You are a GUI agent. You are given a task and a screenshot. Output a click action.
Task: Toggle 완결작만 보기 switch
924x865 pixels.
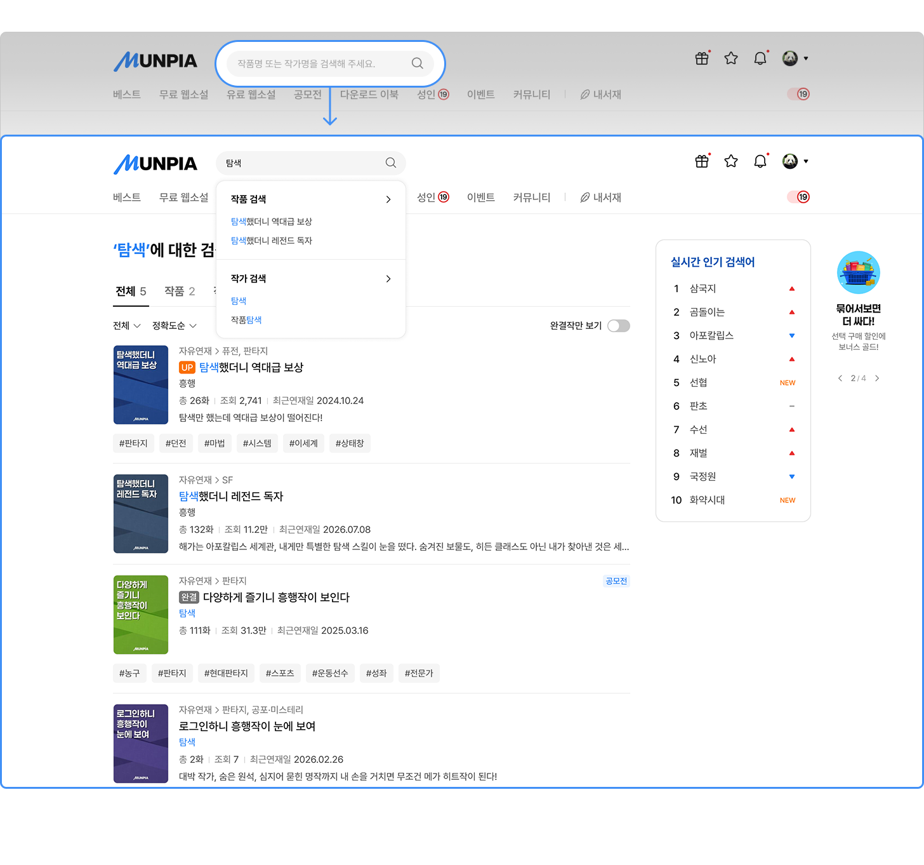click(x=619, y=326)
